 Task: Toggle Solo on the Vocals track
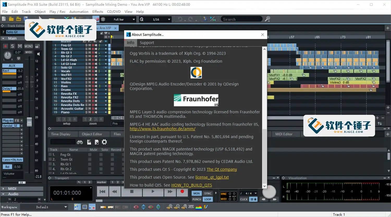(x=86, y=71)
